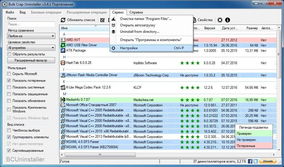Click the Microsoft Office Стандартный 2007 icon
This screenshot has height=167, width=284.
point(63,105)
